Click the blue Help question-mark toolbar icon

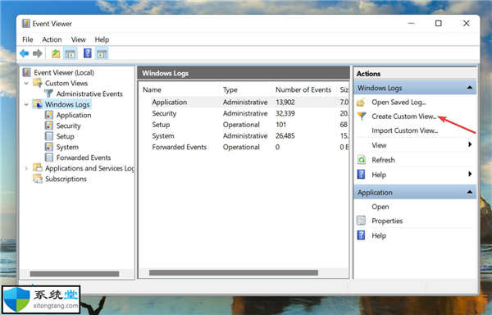(88, 53)
